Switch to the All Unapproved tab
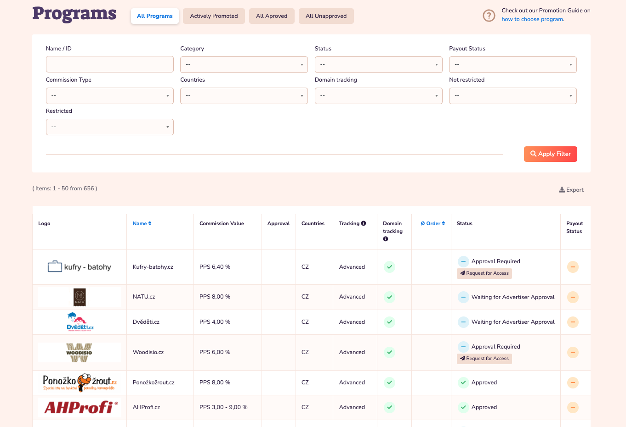 click(x=326, y=16)
